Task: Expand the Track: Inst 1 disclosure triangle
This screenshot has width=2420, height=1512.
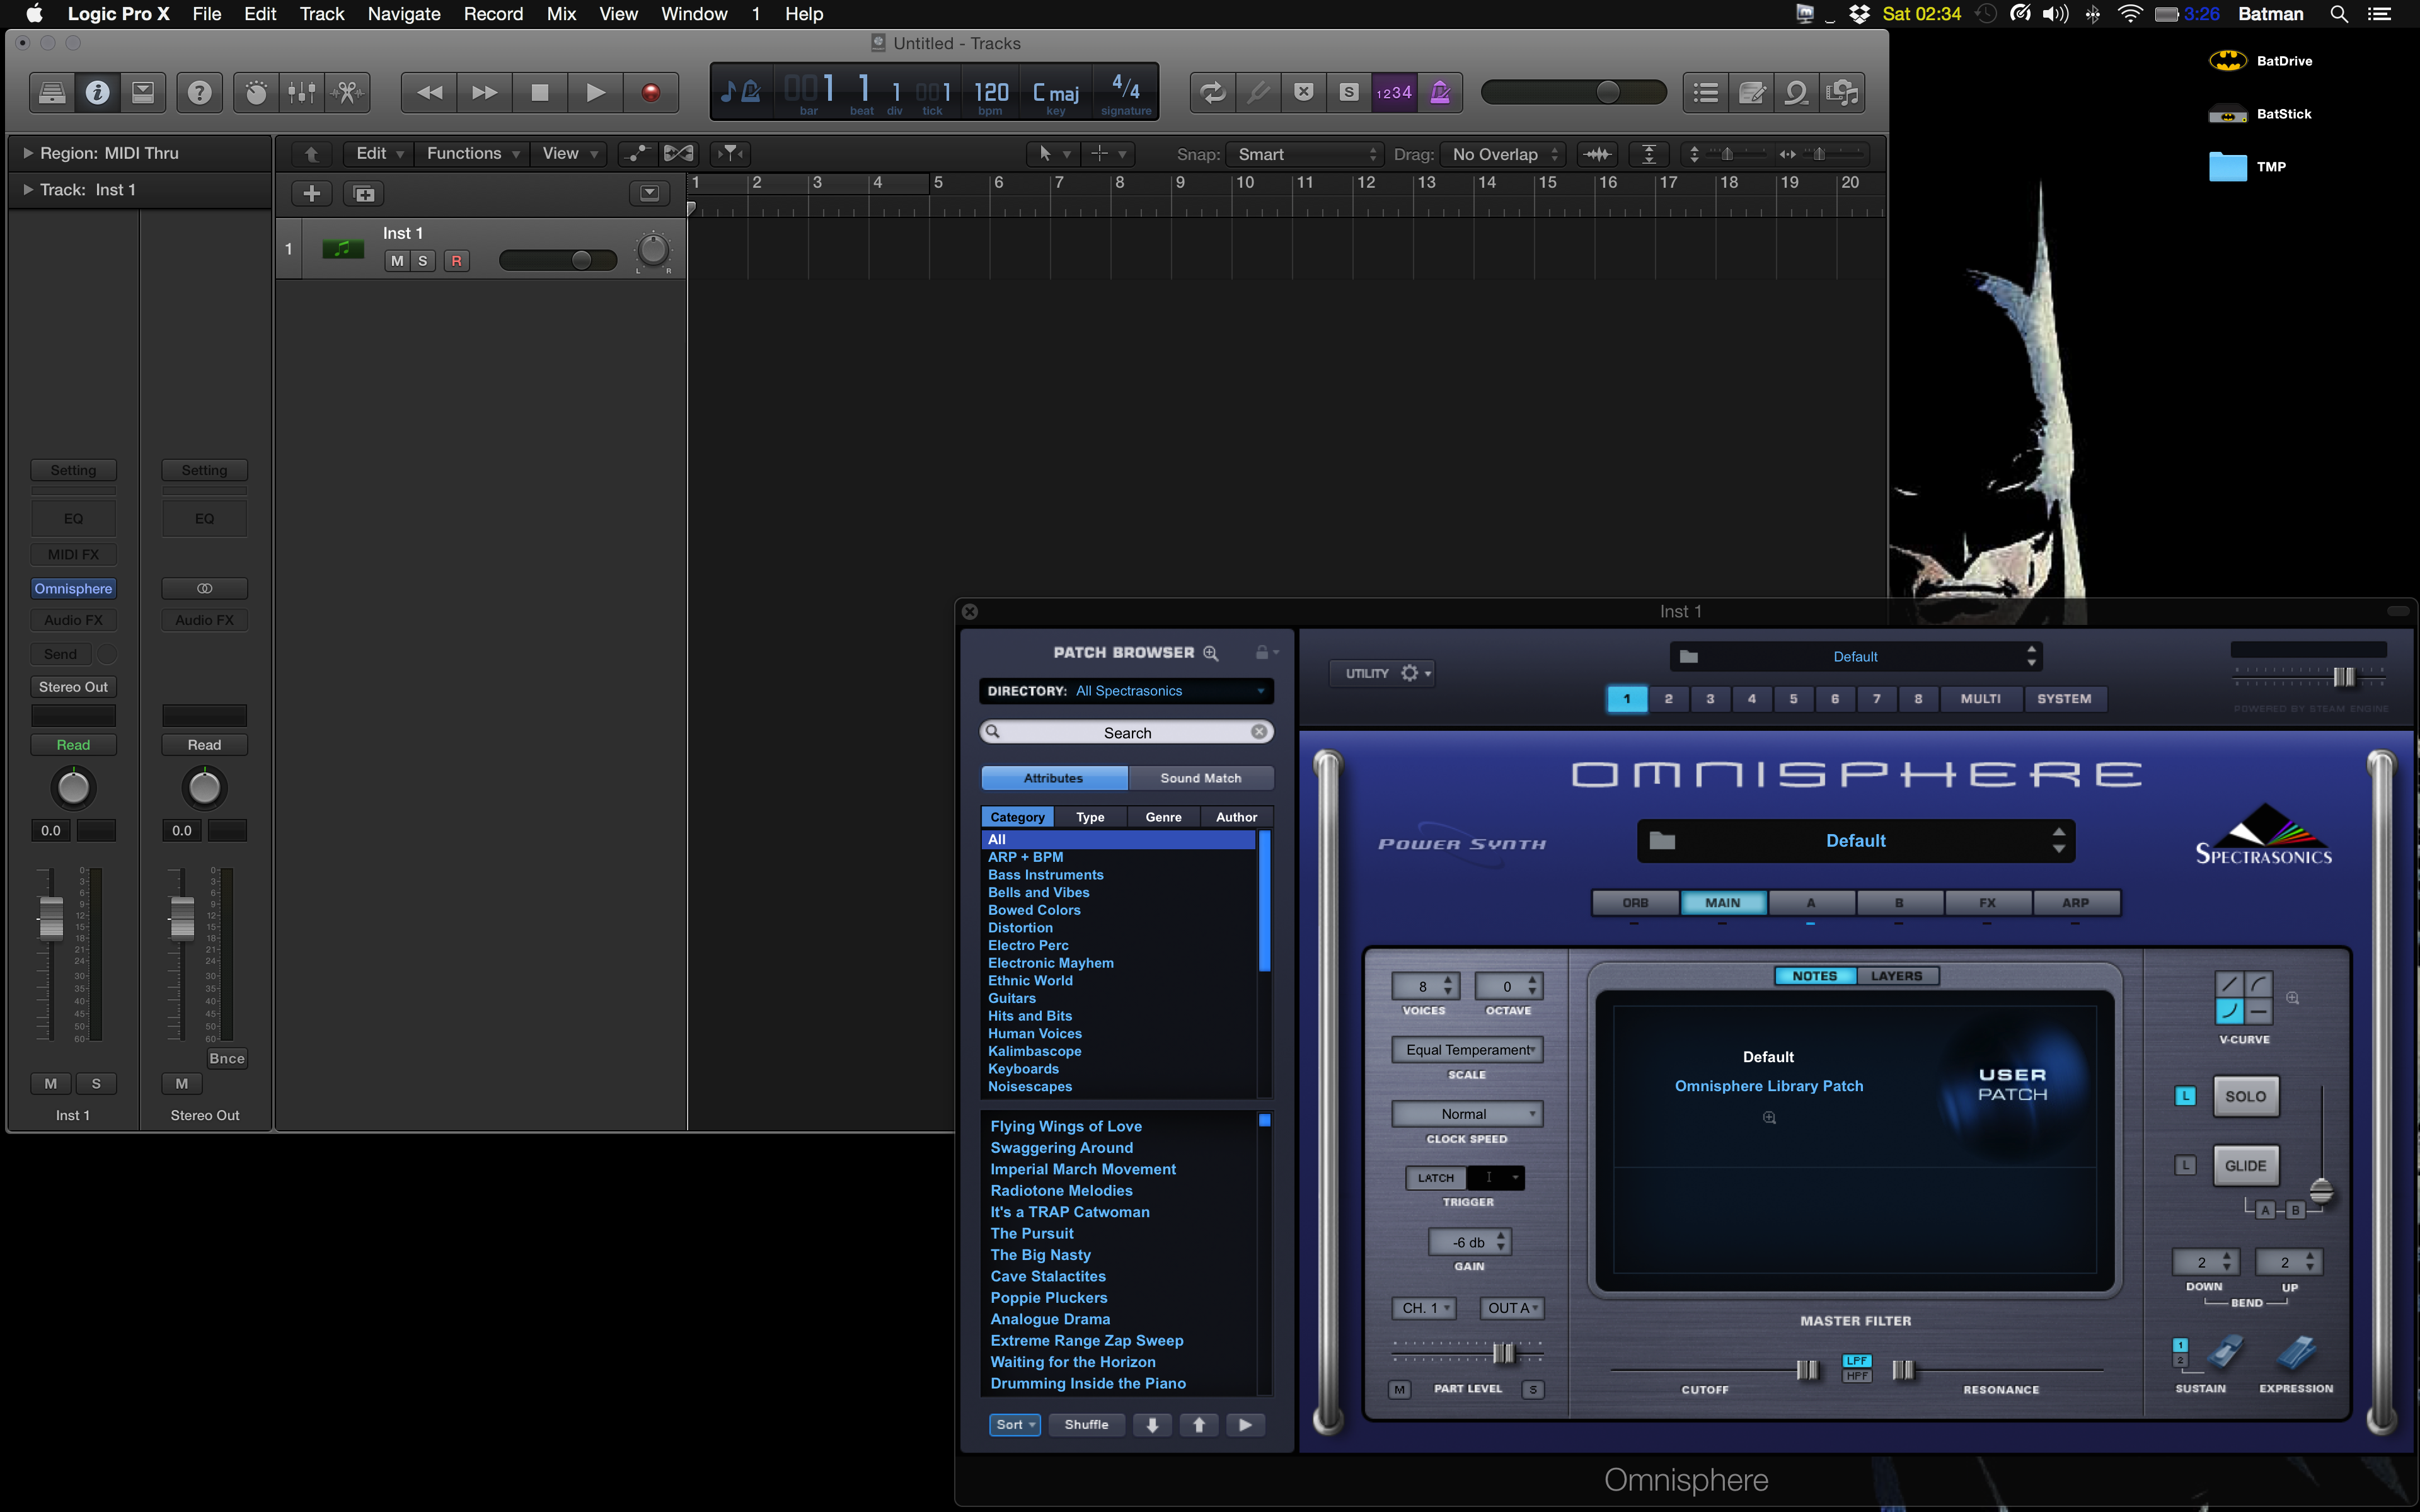Action: (28, 189)
